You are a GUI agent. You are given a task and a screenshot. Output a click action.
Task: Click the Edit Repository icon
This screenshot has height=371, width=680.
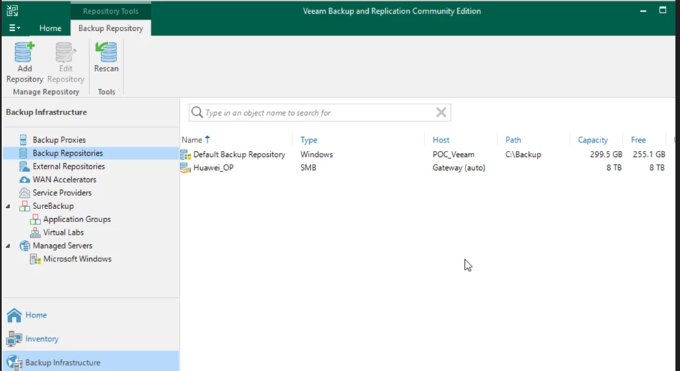click(x=66, y=52)
